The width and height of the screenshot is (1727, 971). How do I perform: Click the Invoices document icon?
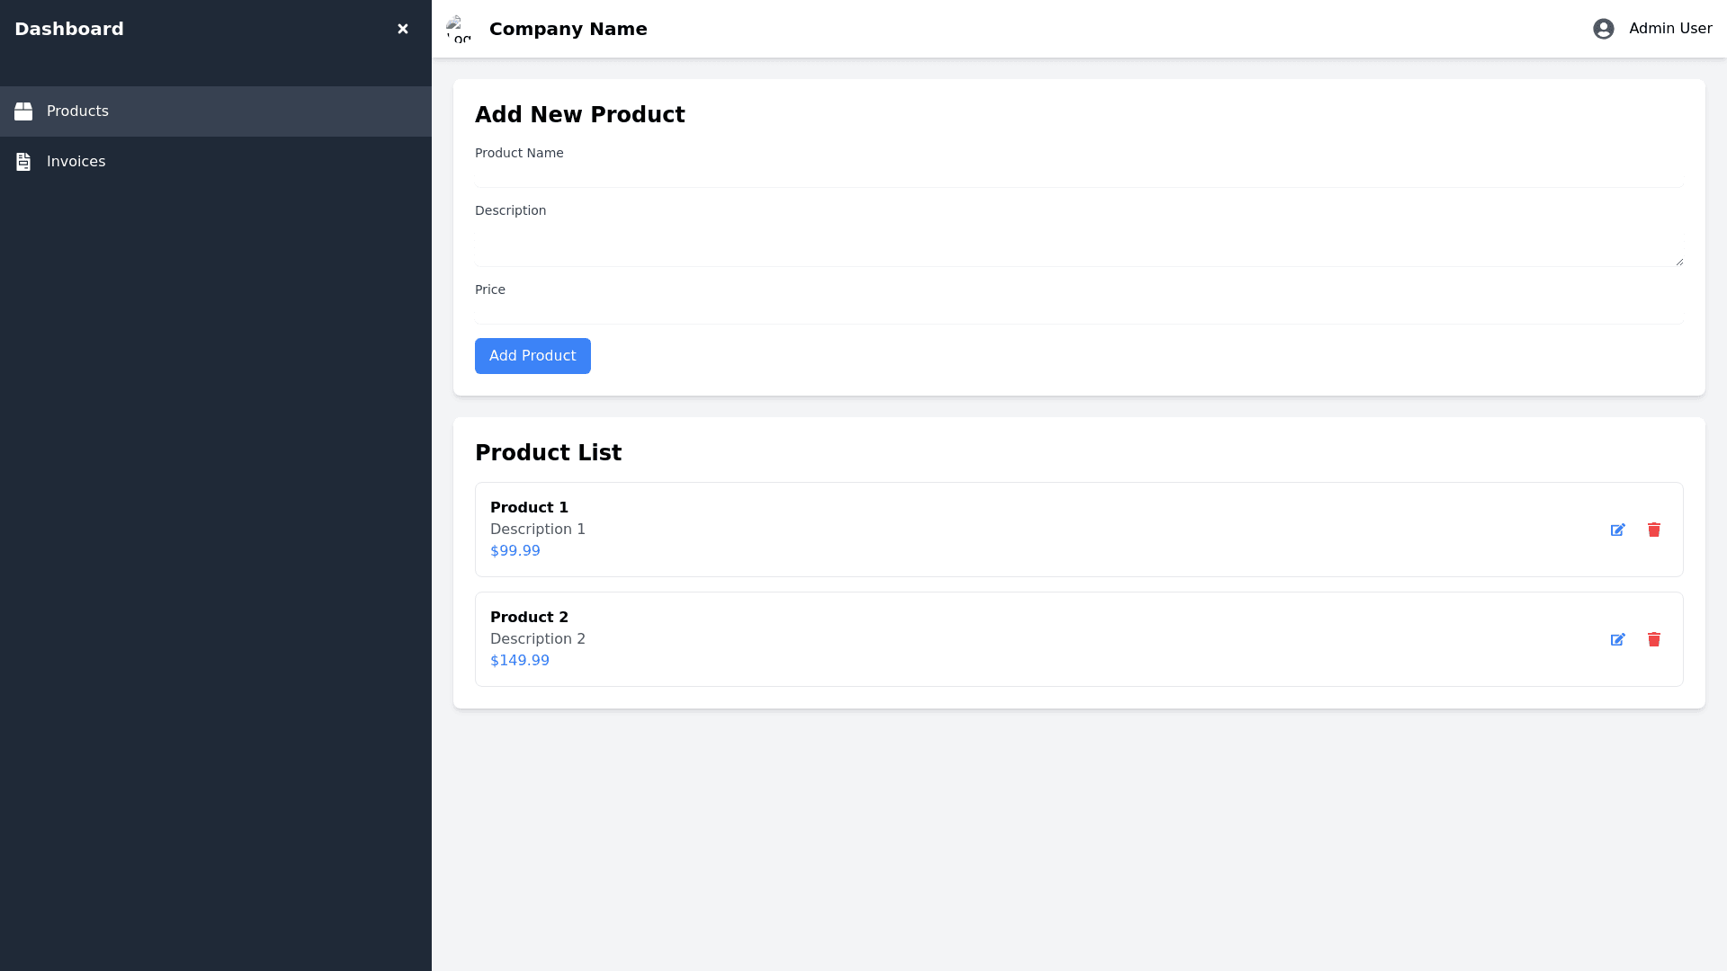click(x=23, y=162)
